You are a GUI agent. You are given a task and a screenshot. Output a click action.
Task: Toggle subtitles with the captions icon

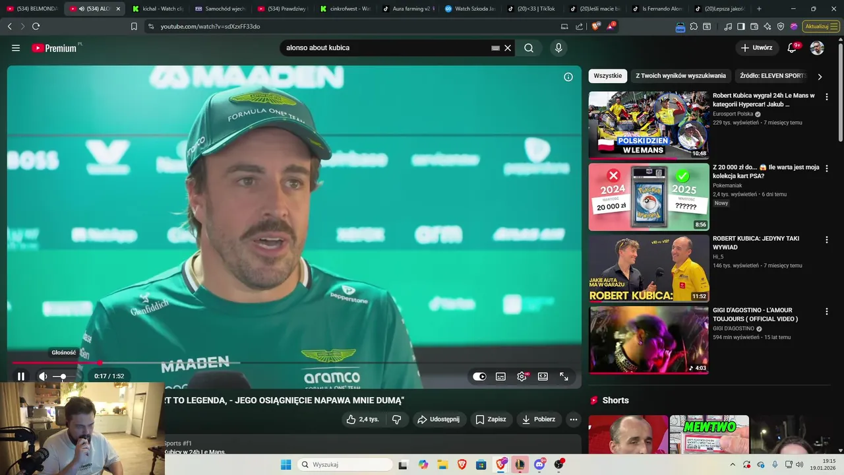(500, 377)
